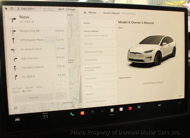Switch to the Release Notes tab

click(129, 14)
